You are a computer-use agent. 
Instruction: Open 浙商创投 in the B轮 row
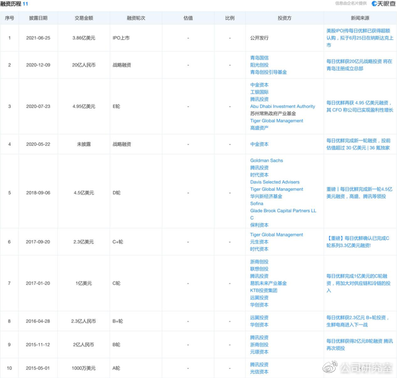(259, 344)
